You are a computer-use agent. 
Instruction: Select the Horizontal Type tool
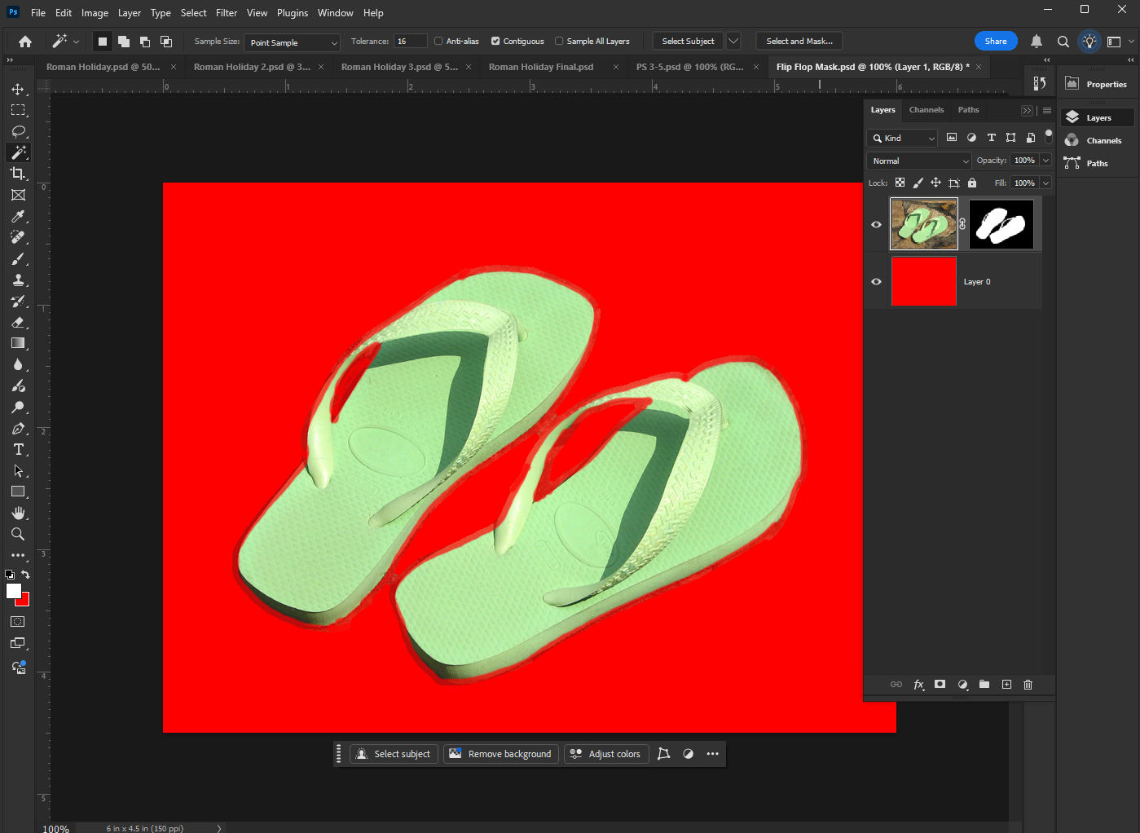coord(18,450)
